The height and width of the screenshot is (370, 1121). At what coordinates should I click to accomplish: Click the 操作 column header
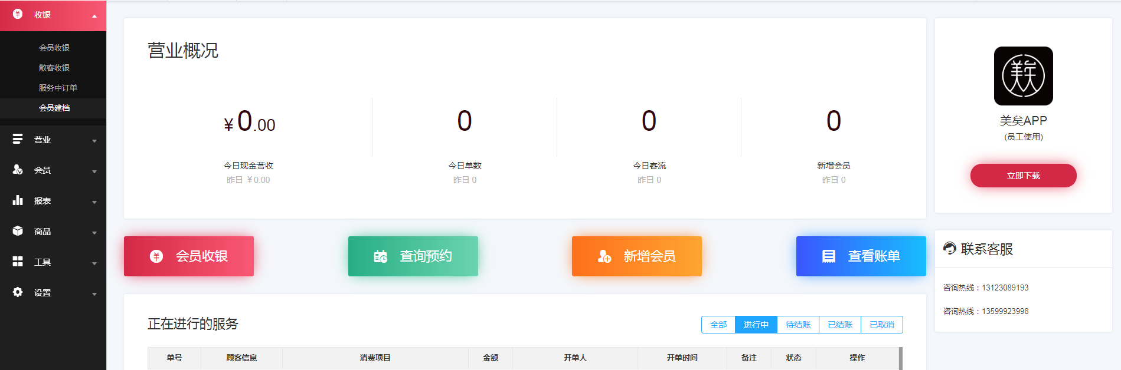point(857,358)
